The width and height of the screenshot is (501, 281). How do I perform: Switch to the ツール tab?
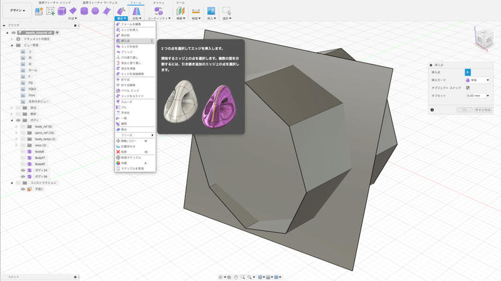pos(180,3)
